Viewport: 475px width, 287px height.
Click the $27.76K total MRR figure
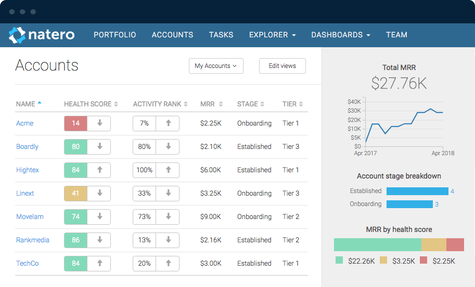pos(399,83)
